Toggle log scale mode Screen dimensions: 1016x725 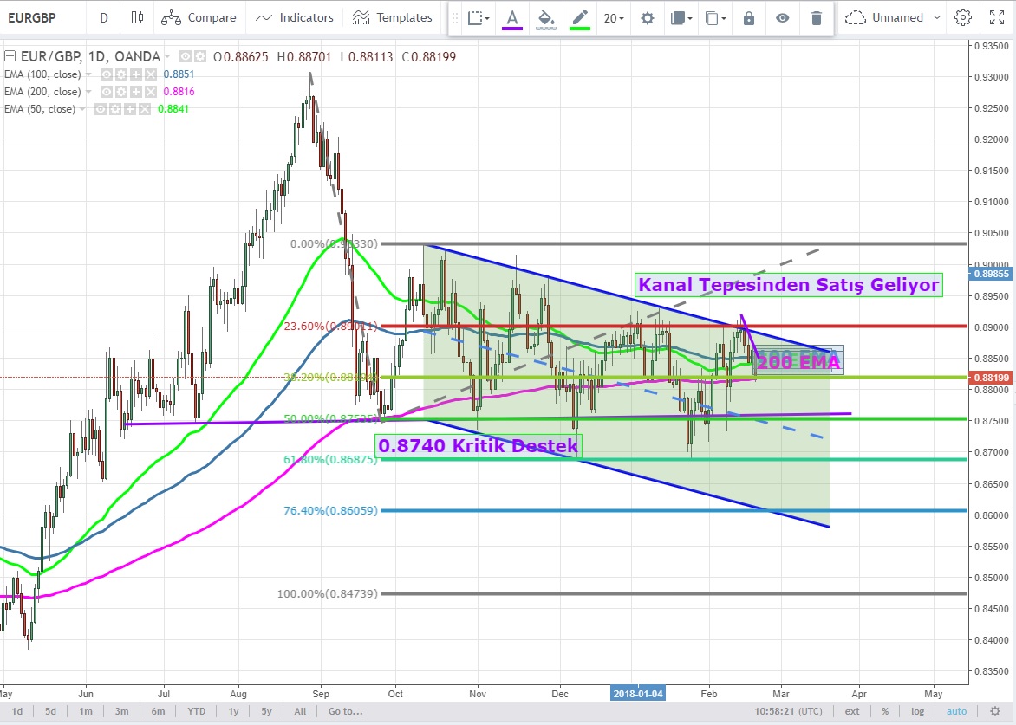coord(917,711)
